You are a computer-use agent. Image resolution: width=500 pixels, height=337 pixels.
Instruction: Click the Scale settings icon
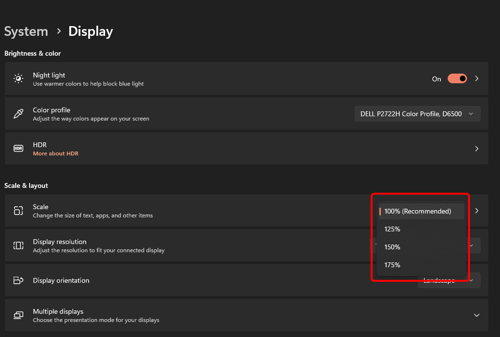(18, 210)
